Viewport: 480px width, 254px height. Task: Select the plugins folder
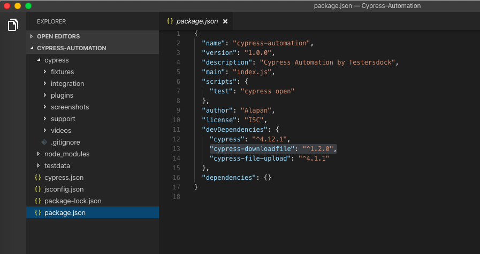(93, 95)
